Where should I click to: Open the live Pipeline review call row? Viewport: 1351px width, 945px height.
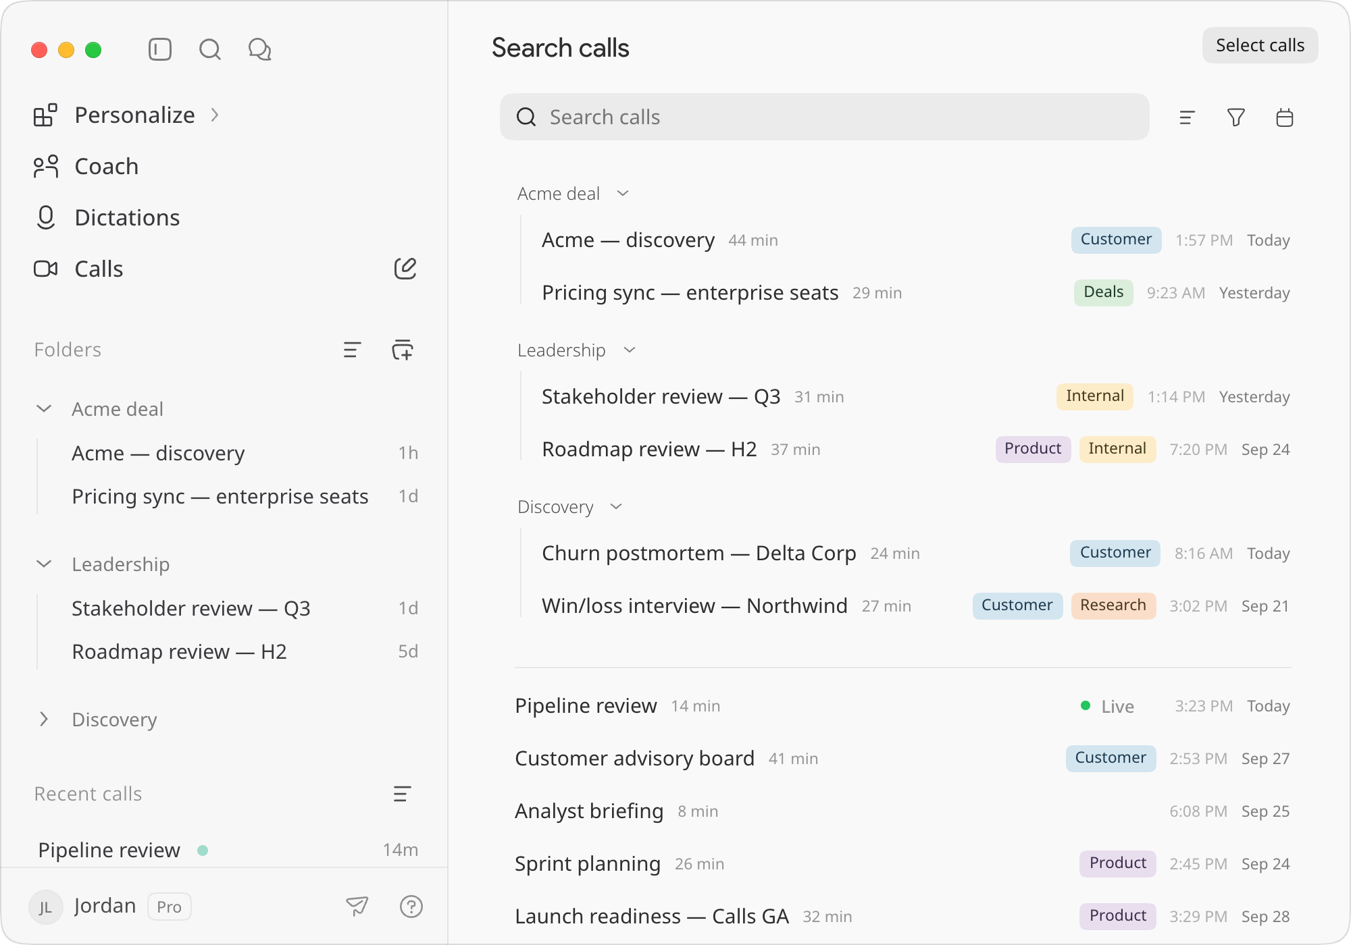coord(902,706)
